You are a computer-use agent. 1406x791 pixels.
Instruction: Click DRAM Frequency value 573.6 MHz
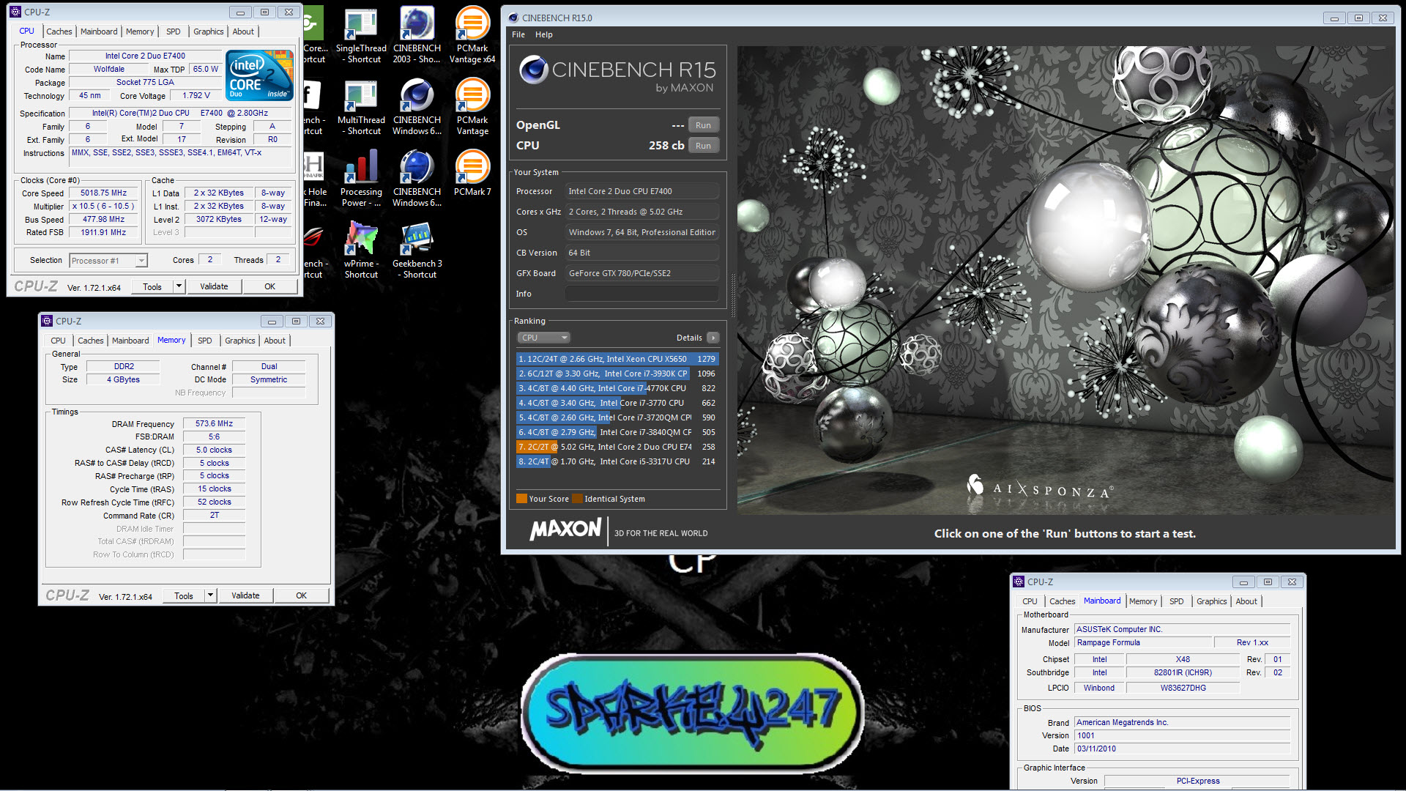click(214, 424)
